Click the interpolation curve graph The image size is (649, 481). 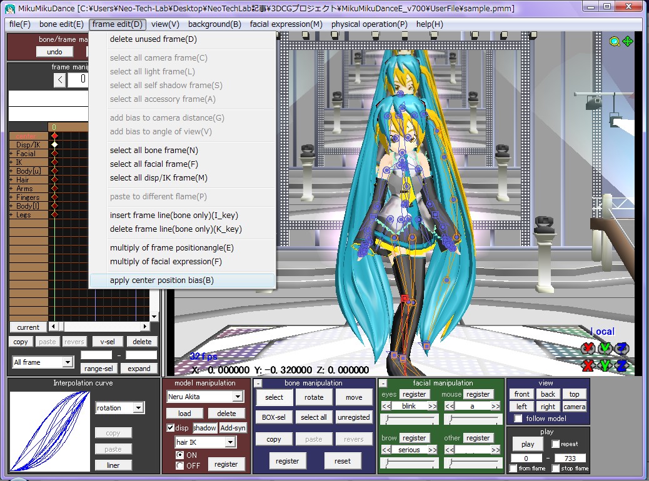point(49,432)
